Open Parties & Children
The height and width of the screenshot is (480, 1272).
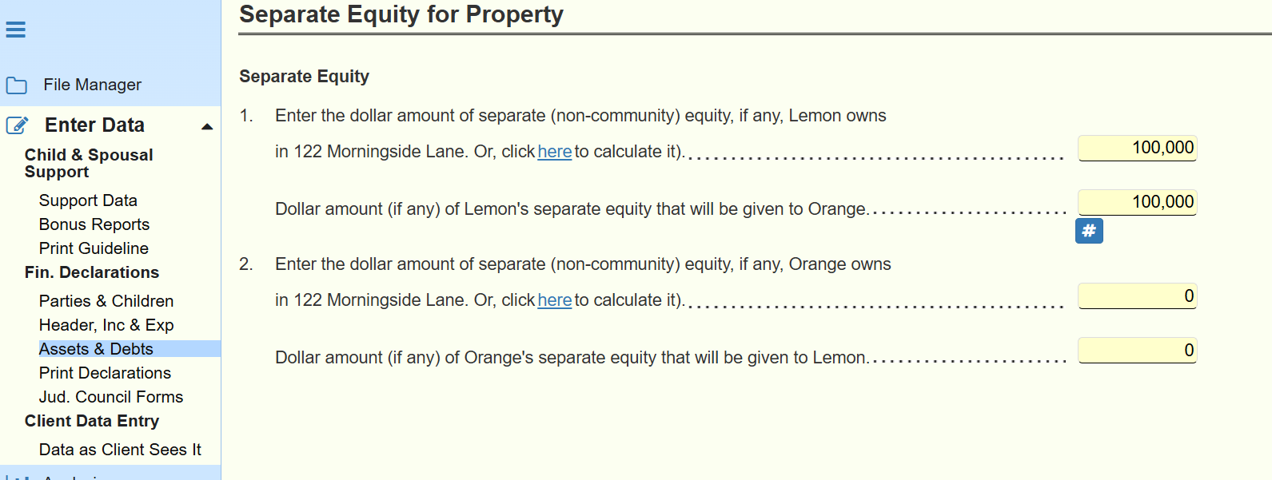coord(106,301)
